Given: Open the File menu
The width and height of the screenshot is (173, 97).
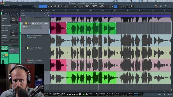Looking at the screenshot, I should coord(14,1).
